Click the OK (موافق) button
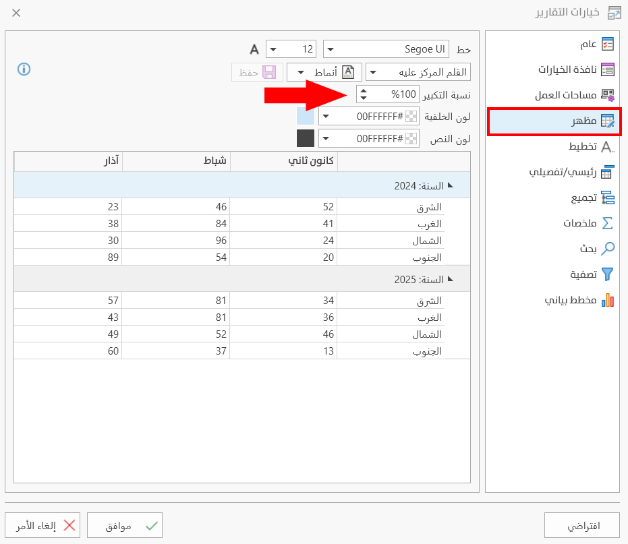The height and width of the screenshot is (544, 628). 125,525
